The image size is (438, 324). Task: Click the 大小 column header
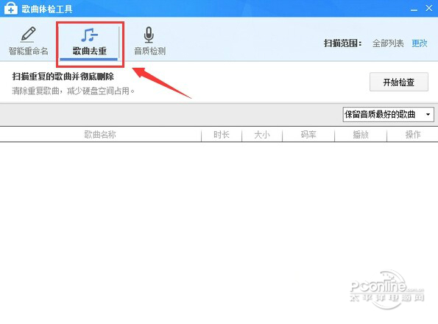click(x=262, y=135)
